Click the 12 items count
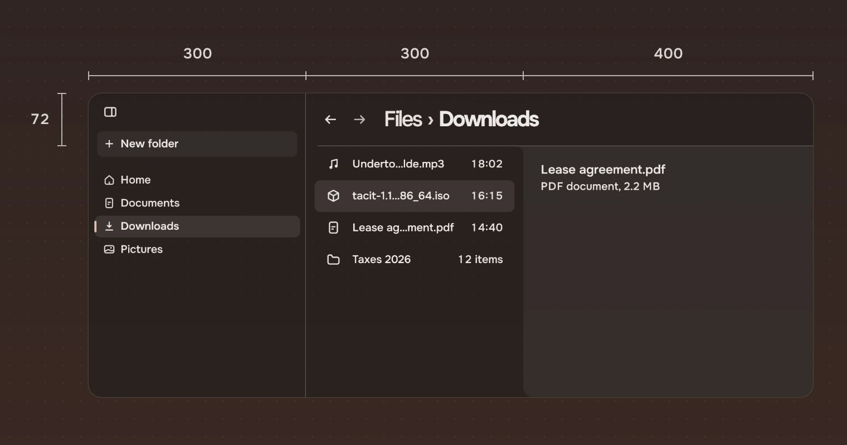Viewport: 847px width, 445px height. coord(480,260)
